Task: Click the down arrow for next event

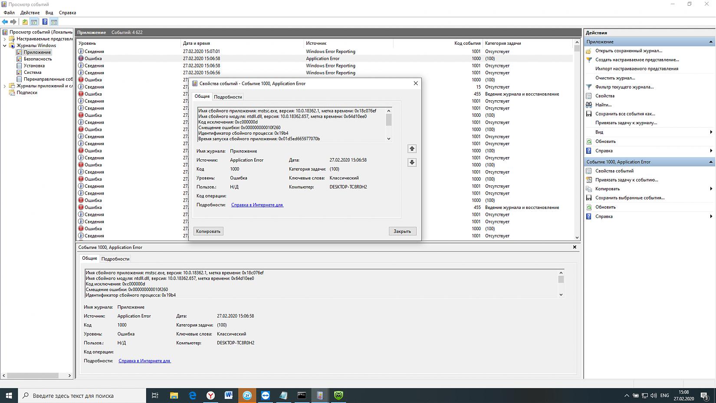Action: tap(412, 162)
